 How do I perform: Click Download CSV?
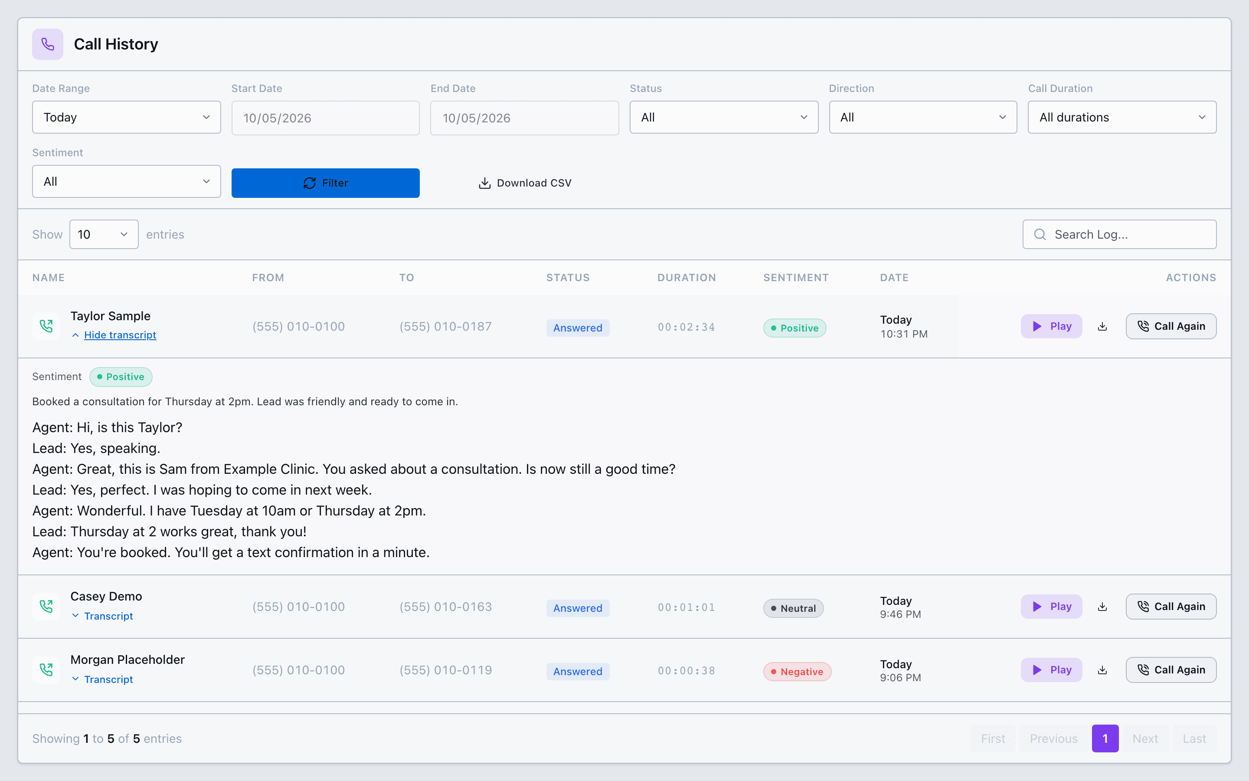pyautogui.click(x=525, y=183)
